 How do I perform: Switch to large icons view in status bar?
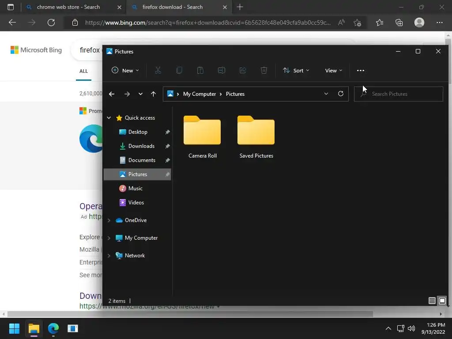[442, 301]
